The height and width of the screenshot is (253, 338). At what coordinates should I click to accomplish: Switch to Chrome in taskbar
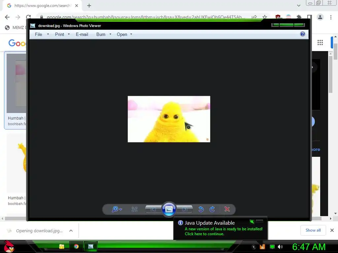76,246
